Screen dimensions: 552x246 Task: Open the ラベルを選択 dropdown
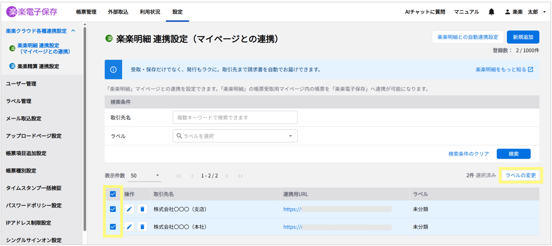click(x=235, y=136)
